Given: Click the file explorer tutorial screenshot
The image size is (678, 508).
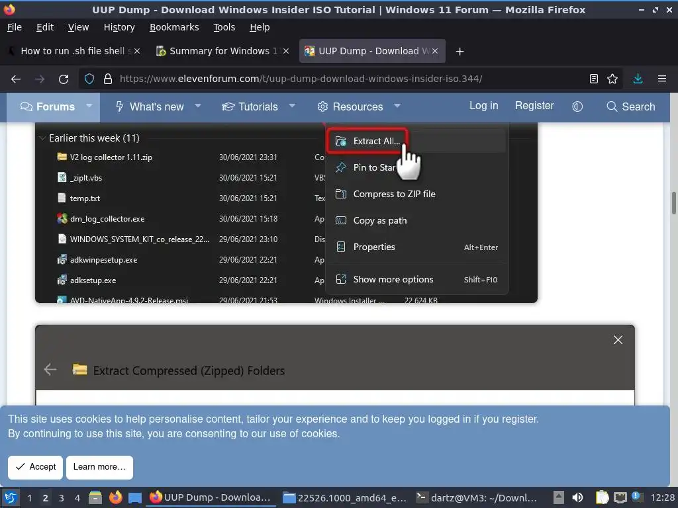Looking at the screenshot, I should [x=286, y=212].
